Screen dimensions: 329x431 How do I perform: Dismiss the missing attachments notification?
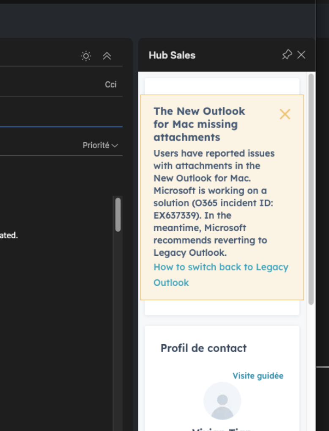click(285, 114)
